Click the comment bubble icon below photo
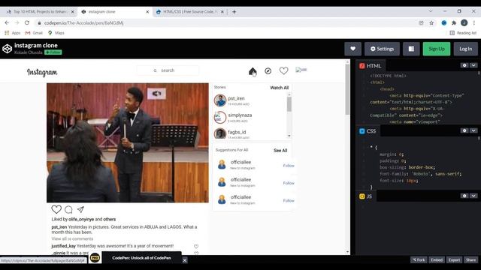This screenshot has width=481, height=270. (x=68, y=209)
